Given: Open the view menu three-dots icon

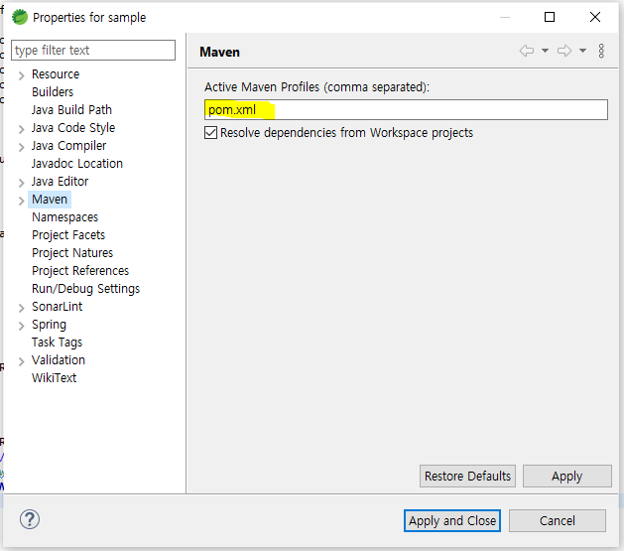Looking at the screenshot, I should coord(601,51).
